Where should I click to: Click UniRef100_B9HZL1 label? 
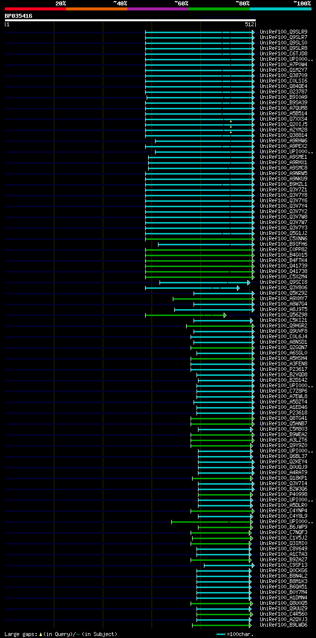pos(283,184)
